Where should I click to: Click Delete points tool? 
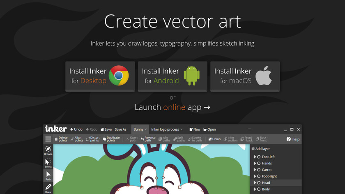click(61, 139)
